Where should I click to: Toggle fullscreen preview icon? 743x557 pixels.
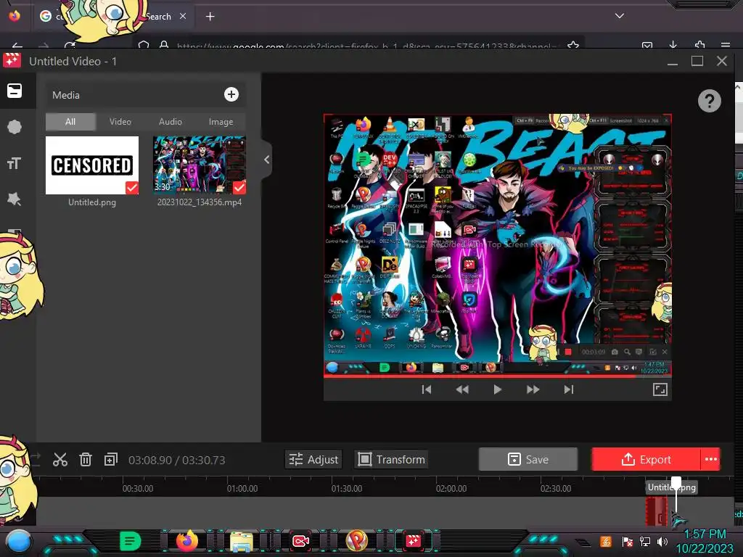660,389
